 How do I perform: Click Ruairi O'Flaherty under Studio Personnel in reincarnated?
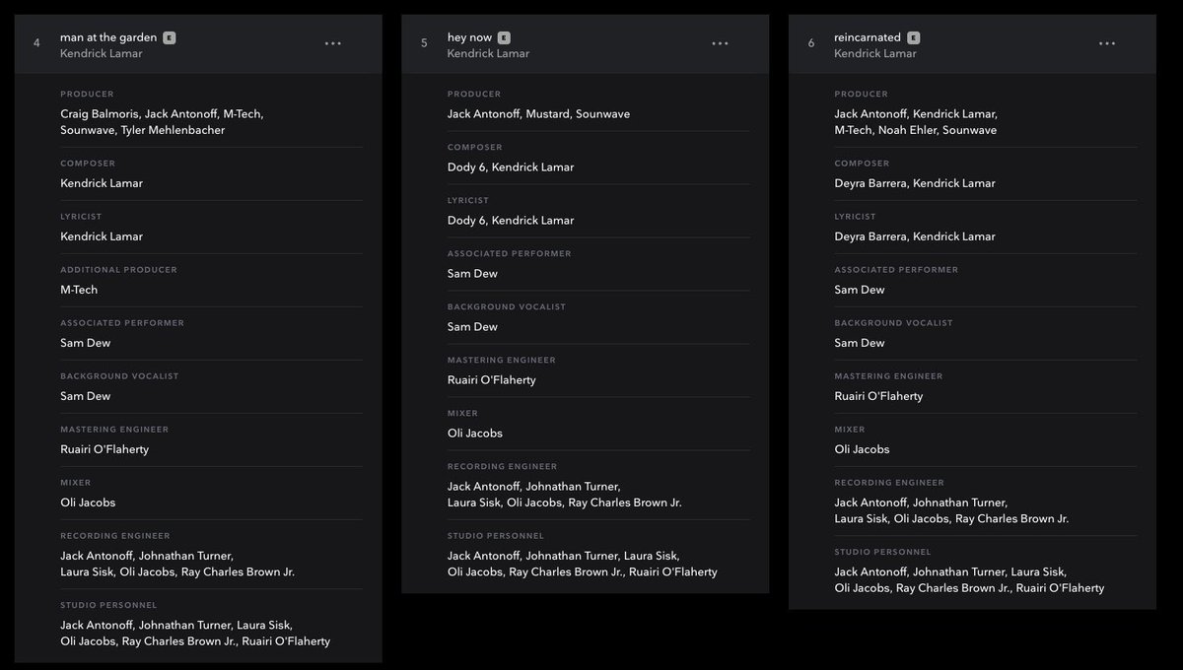[1060, 588]
